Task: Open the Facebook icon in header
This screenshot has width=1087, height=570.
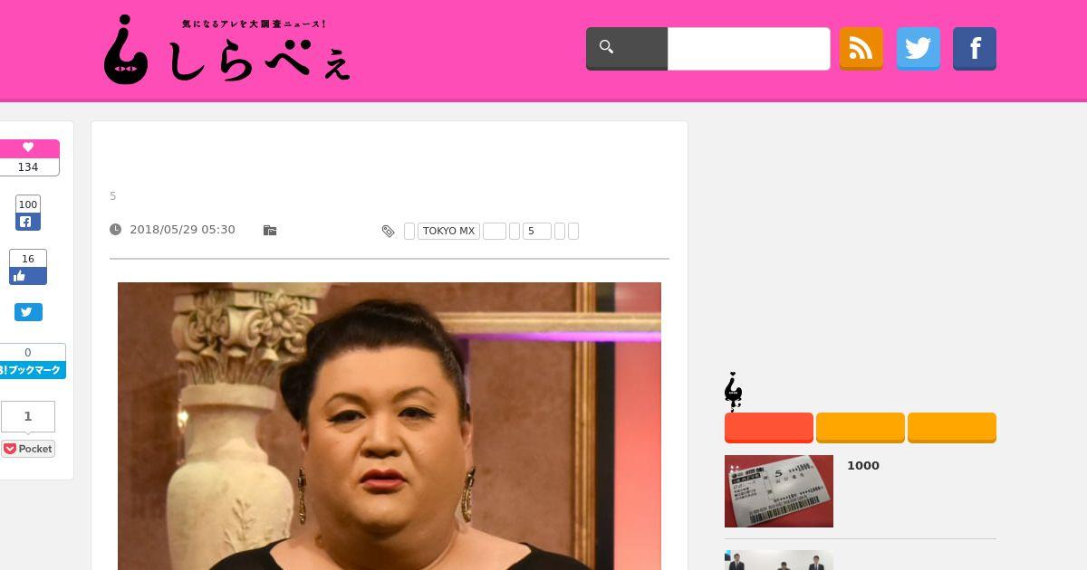Action: (975, 48)
